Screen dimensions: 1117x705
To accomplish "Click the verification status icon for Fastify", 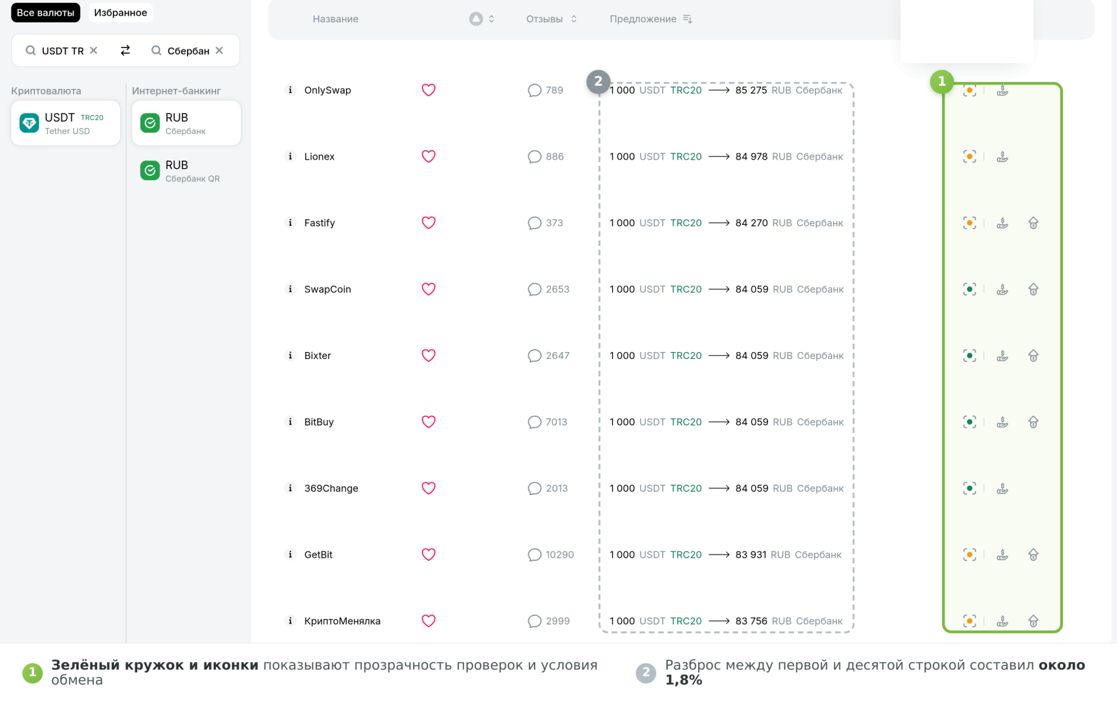I will (970, 223).
